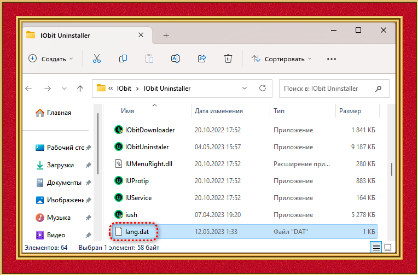Select the IObitDownloader application icon
This screenshot has width=418, height=275.
[x=118, y=130]
